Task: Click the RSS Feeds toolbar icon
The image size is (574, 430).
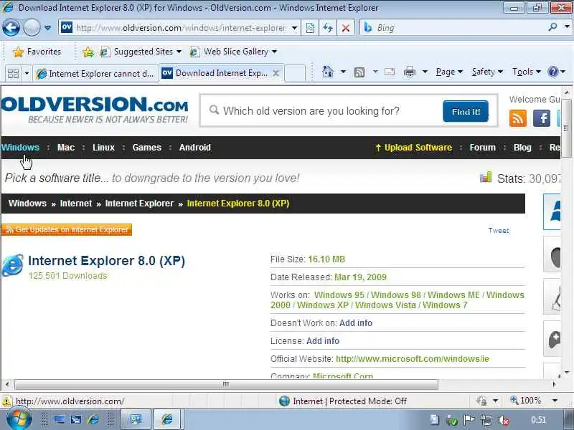Action: [x=359, y=72]
